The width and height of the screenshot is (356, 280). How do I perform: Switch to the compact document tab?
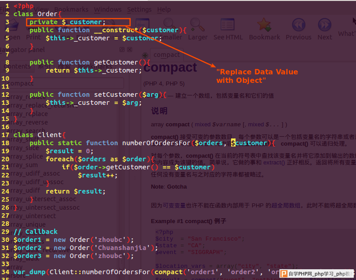167,55
